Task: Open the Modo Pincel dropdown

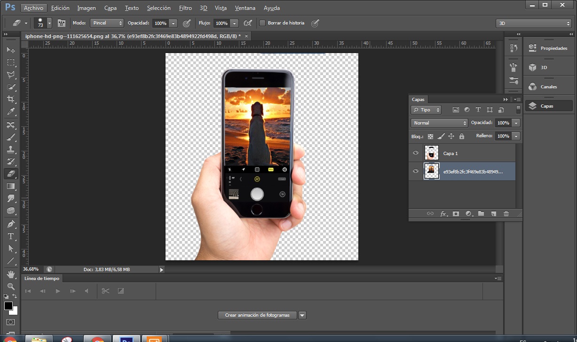Action: pyautogui.click(x=107, y=23)
